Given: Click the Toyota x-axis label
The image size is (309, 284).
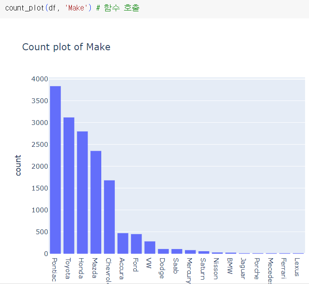Looking at the screenshot, I should 67,268.
